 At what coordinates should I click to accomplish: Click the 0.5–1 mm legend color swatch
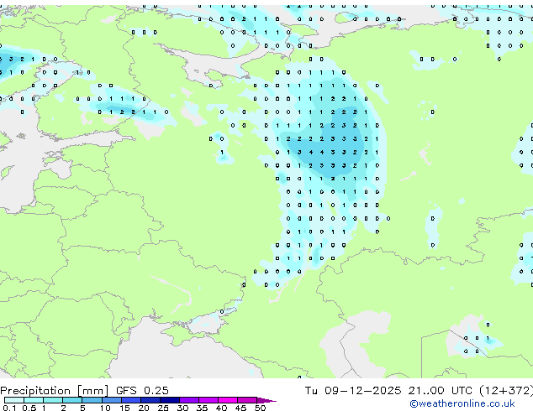[x=34, y=400]
